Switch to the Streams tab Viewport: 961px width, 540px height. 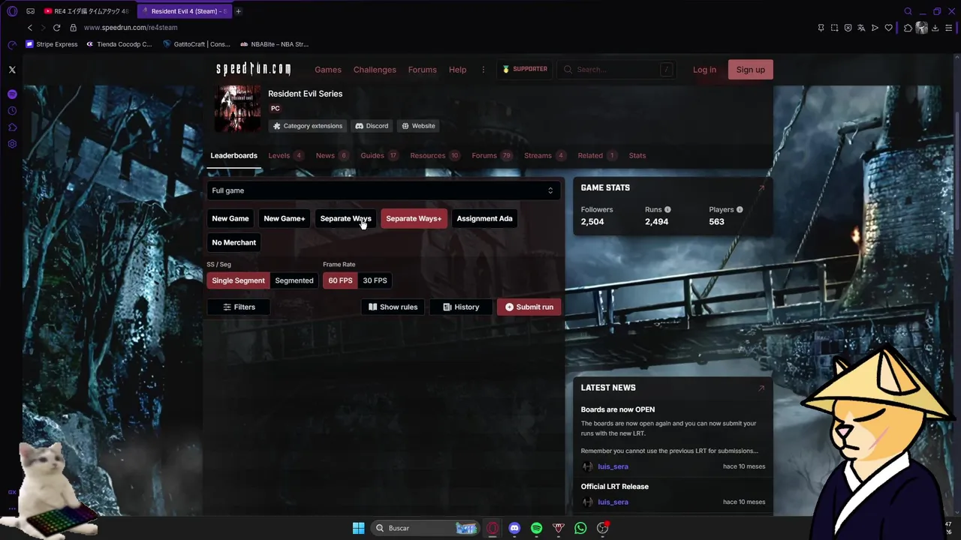pos(545,155)
